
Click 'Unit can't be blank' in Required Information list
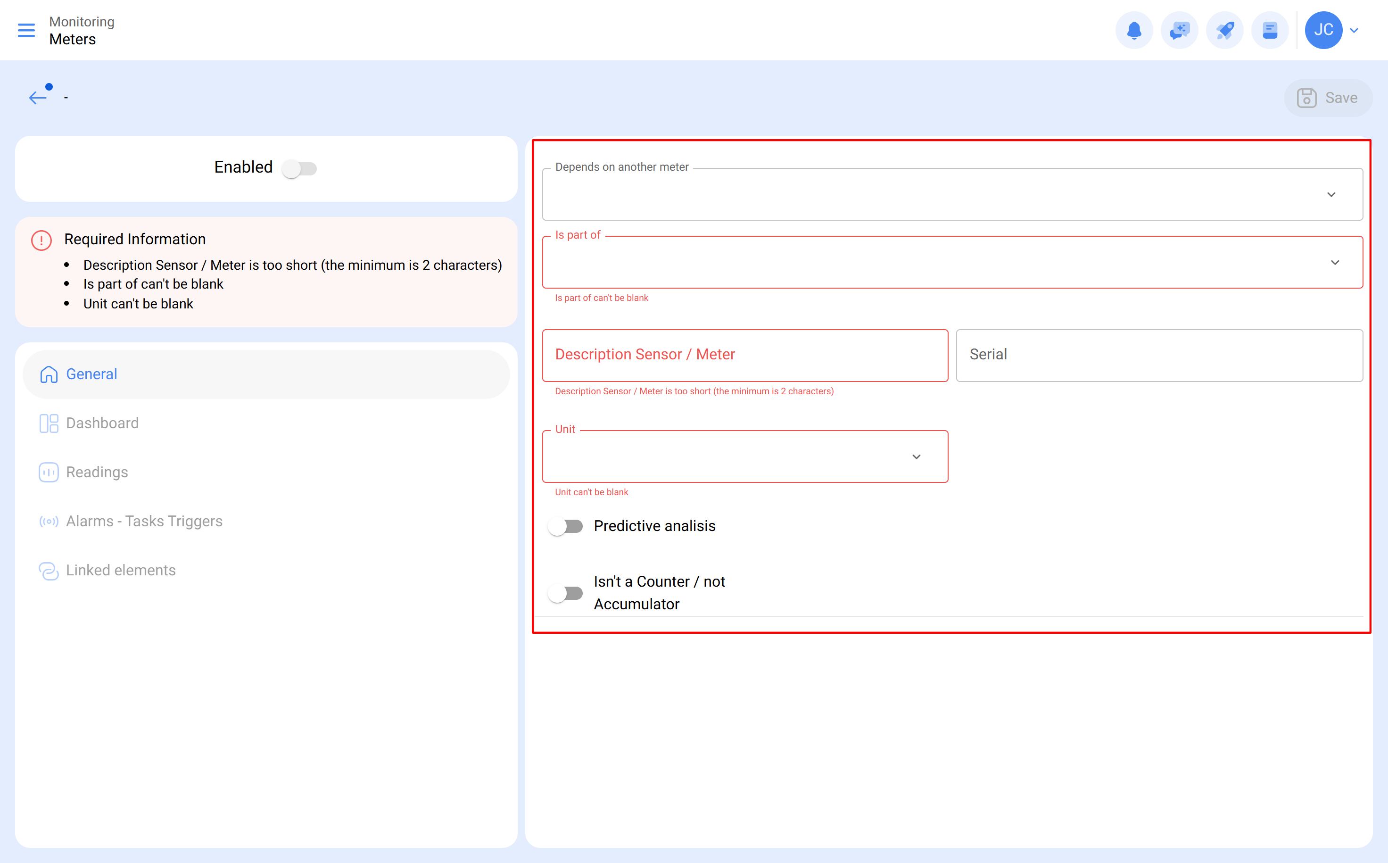138,304
